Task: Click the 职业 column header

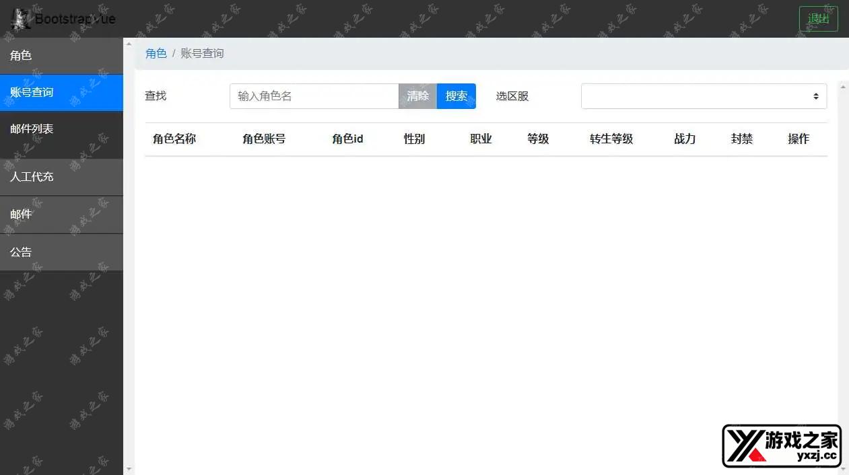Action: (x=481, y=139)
